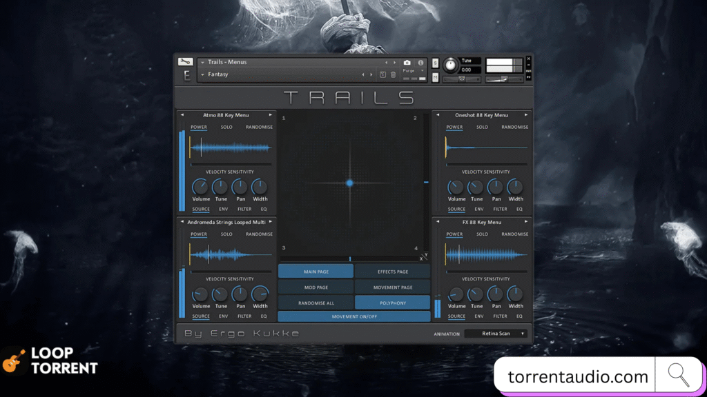
Task: Click the Volume knob in the Atmo layer
Action: [200, 187]
